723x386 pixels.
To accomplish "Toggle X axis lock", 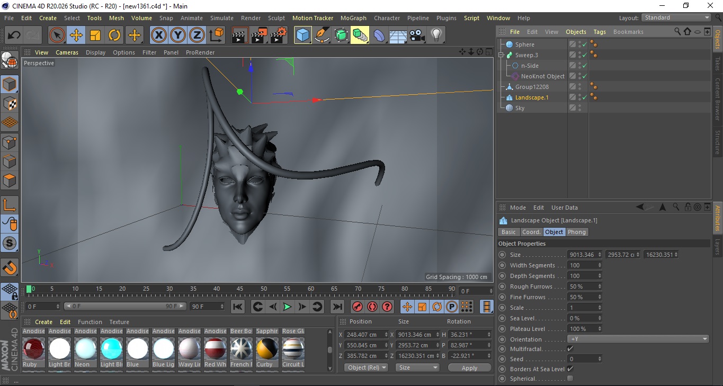I will 158,35.
